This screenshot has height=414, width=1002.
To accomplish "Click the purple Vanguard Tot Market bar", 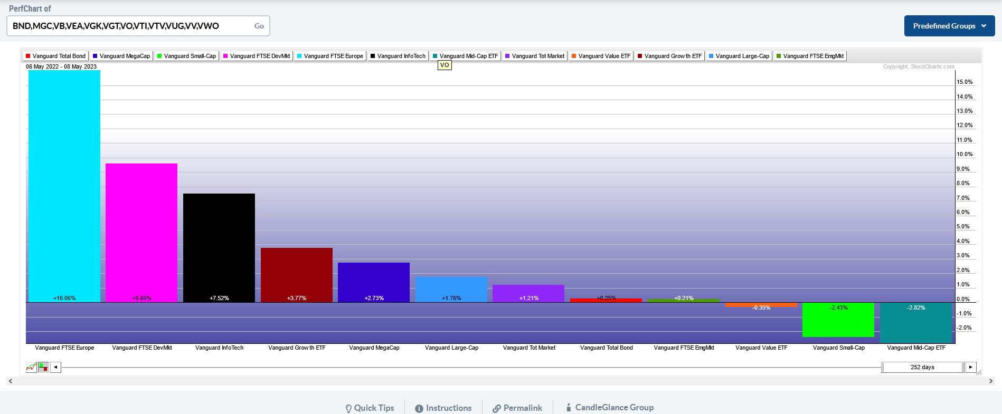I will coord(528,293).
